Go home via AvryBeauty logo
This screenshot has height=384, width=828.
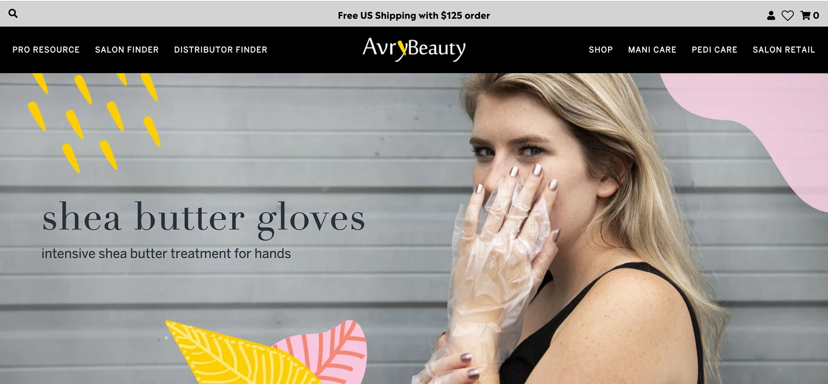(414, 49)
